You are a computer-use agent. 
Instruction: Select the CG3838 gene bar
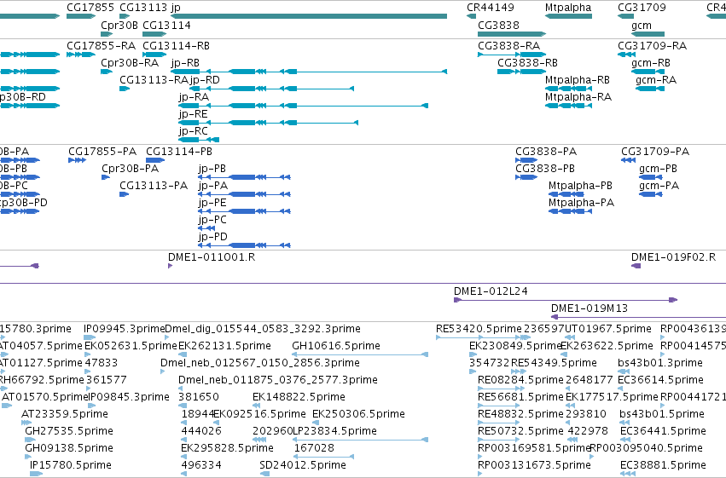click(512, 34)
